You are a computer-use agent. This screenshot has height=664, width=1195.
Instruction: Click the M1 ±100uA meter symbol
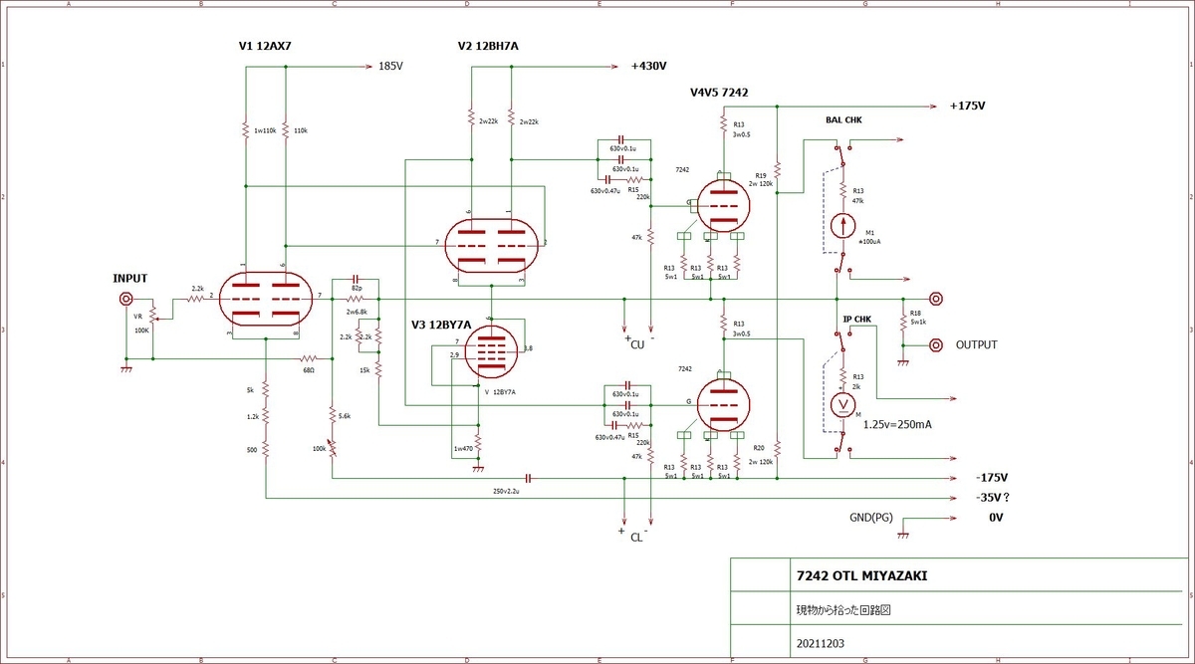coord(843,225)
